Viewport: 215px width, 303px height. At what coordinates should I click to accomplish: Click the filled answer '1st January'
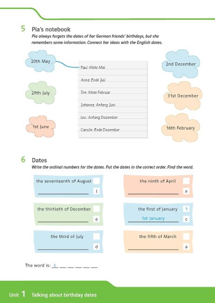(x=153, y=218)
